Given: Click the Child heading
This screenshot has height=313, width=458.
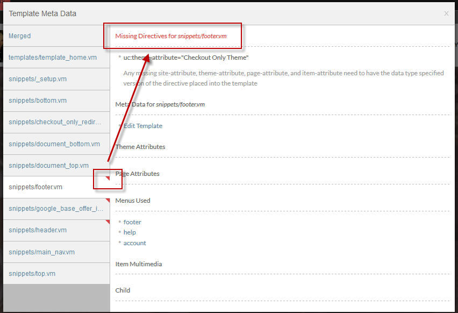Looking at the screenshot, I should tap(123, 290).
